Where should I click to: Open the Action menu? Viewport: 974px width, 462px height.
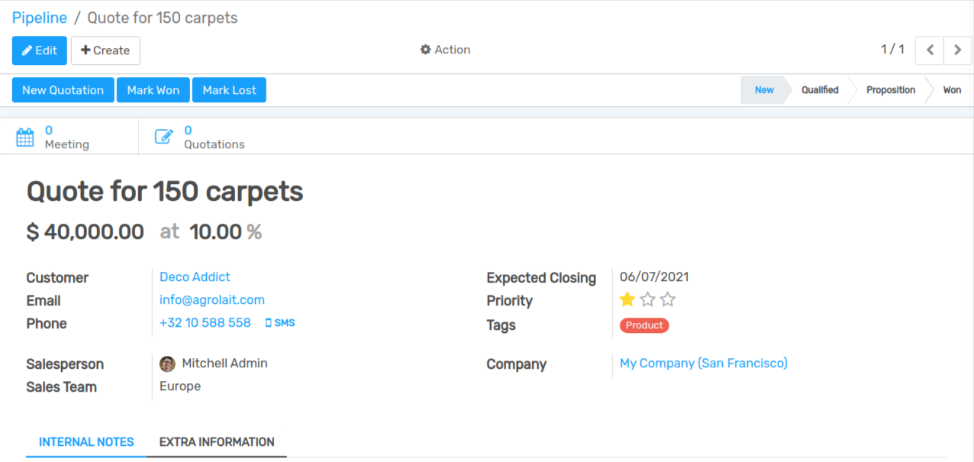point(445,50)
